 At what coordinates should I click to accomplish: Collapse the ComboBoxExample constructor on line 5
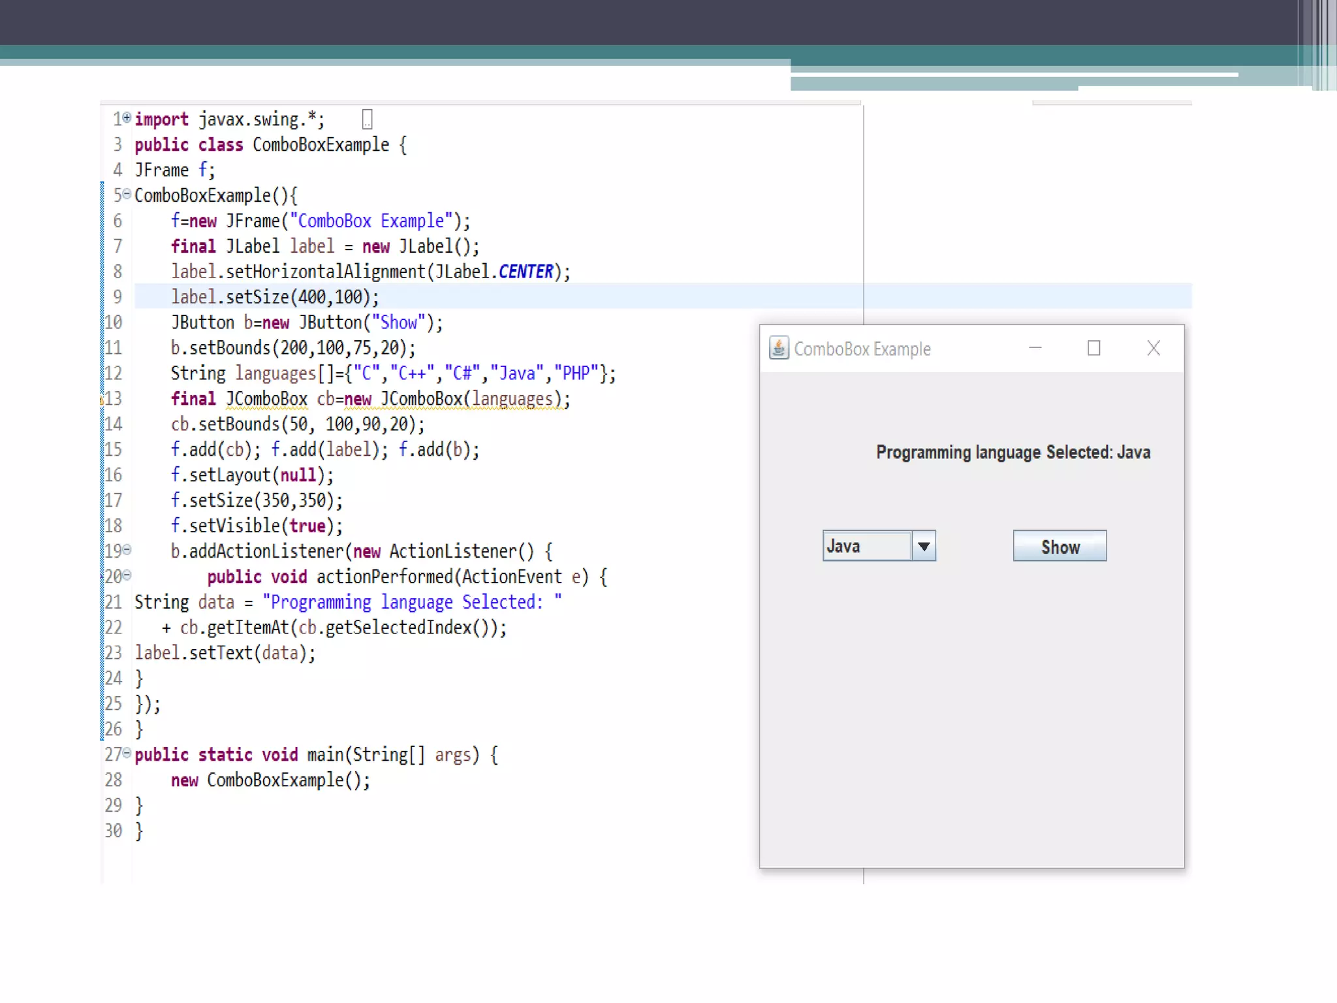click(x=127, y=194)
